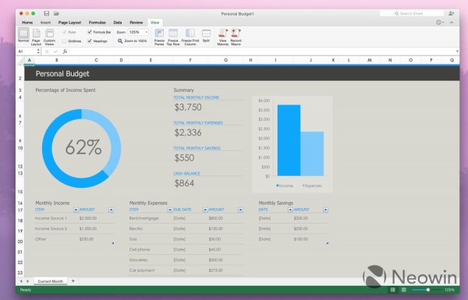Click the 125% zoom level in status bar
This screenshot has height=300, width=468.
click(449, 290)
